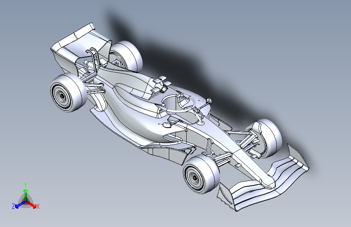Click the X axis of the orientation triad
The image size is (351, 227).
[31, 204]
